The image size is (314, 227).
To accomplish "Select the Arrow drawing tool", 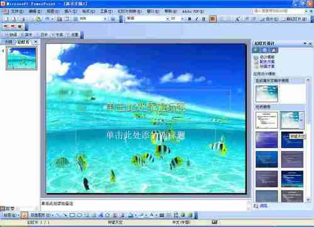I will [x=65, y=215].
